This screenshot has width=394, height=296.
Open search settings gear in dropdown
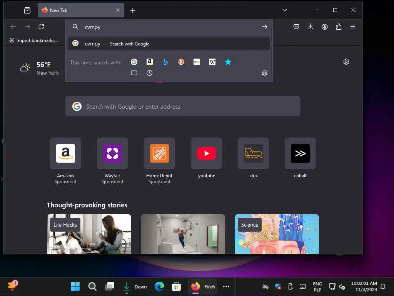(264, 73)
